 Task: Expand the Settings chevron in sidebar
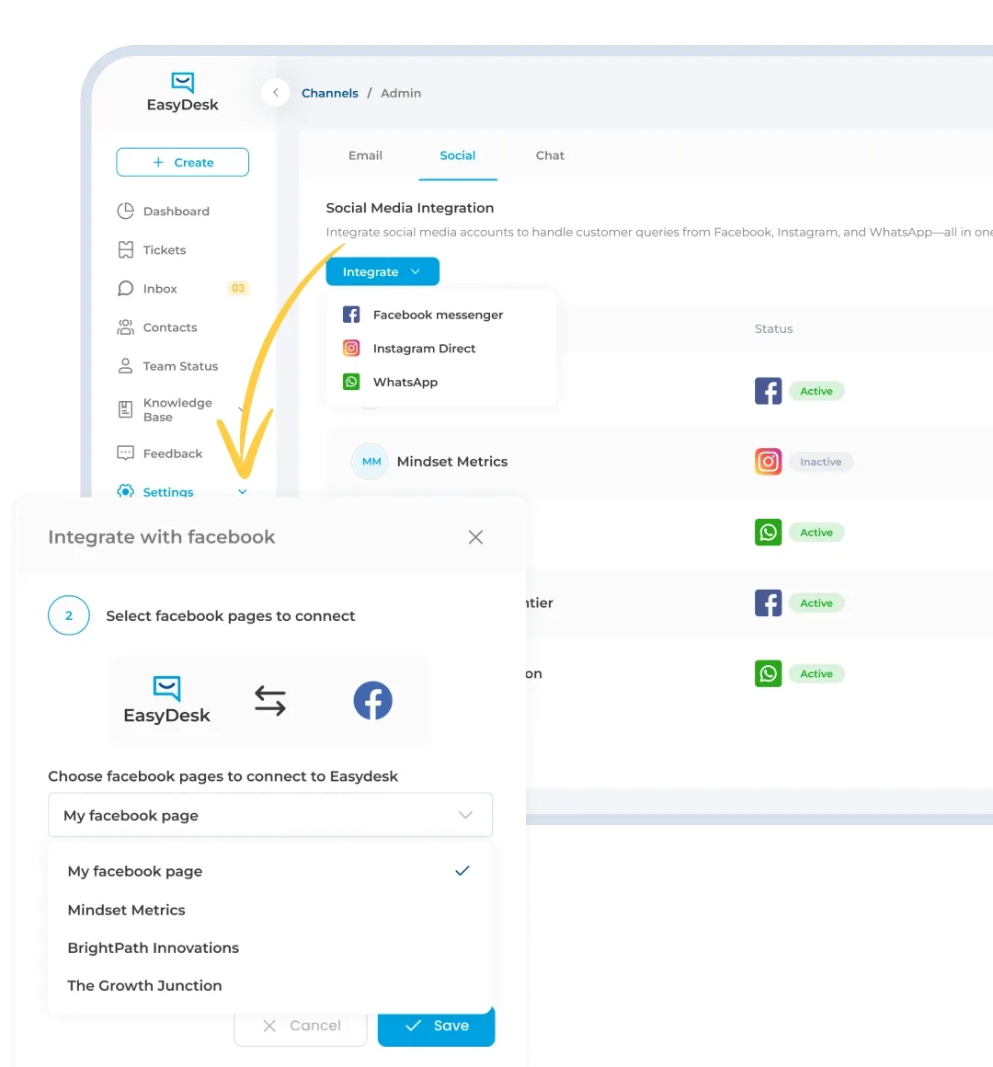click(242, 491)
